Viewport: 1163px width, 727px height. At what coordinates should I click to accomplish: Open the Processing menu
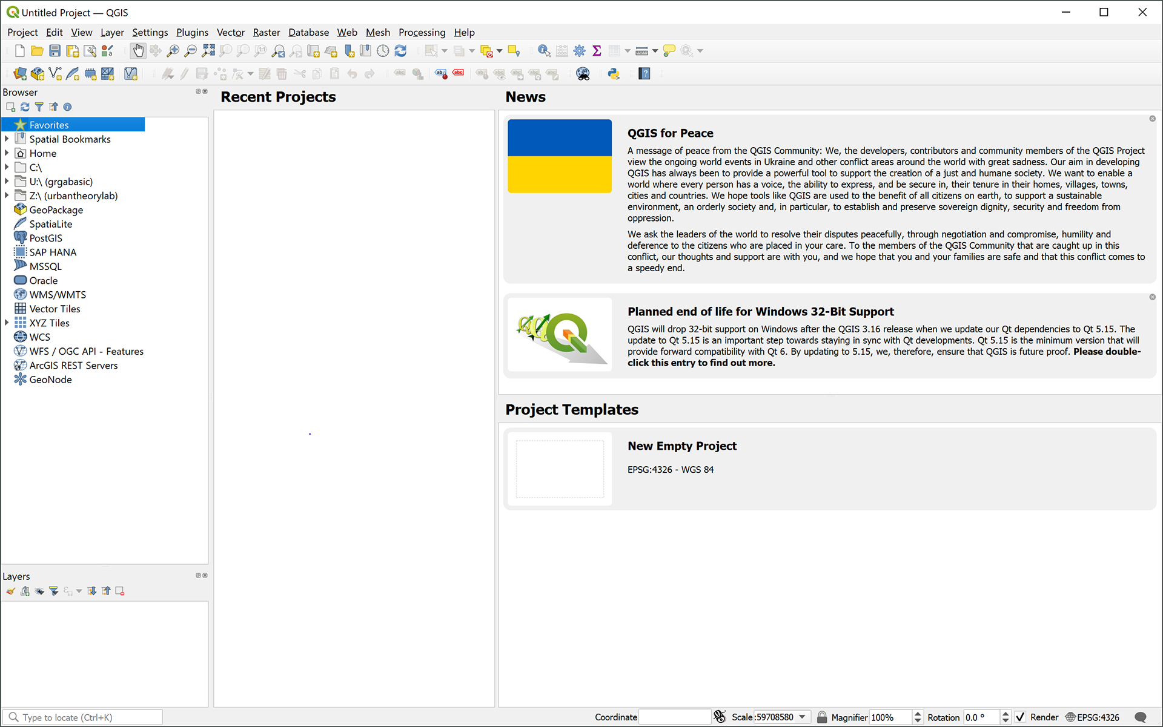(422, 32)
